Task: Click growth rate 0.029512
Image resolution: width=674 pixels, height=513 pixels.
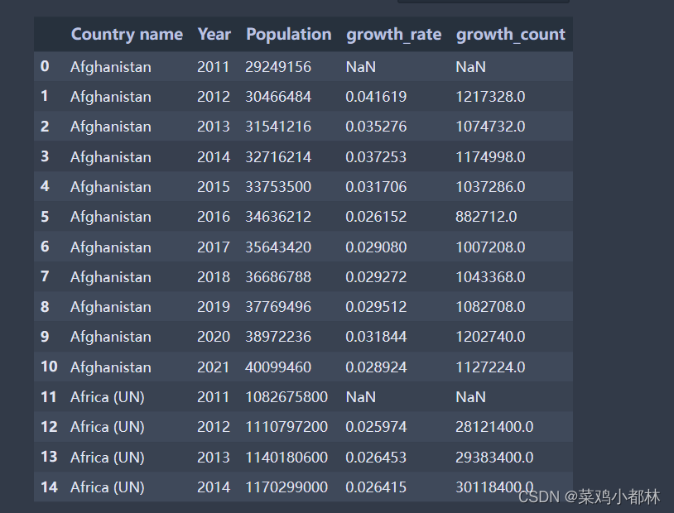Action: point(376,307)
